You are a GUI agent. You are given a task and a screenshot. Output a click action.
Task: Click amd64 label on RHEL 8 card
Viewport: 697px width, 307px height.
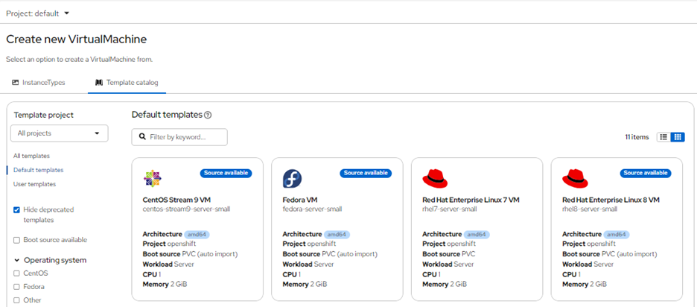click(617, 235)
